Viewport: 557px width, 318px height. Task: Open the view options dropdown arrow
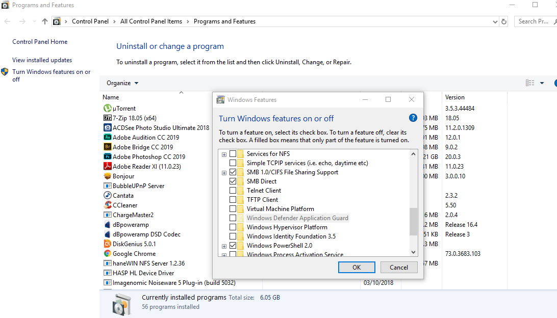tap(542, 83)
